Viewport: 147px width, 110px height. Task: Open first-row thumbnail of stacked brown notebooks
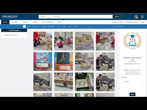click(84, 41)
